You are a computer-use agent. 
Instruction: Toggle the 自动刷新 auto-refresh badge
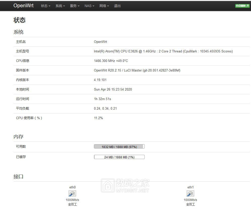242,6
